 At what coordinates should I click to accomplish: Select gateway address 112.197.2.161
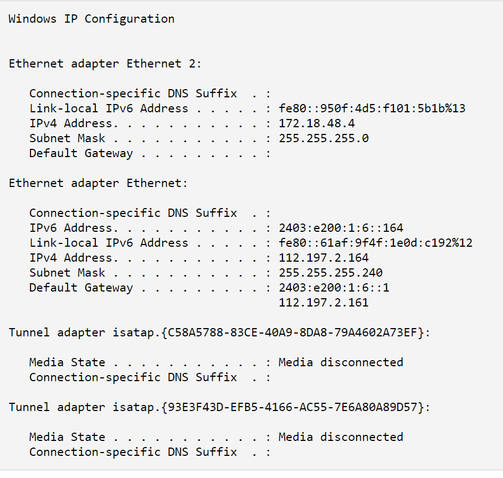point(324,303)
